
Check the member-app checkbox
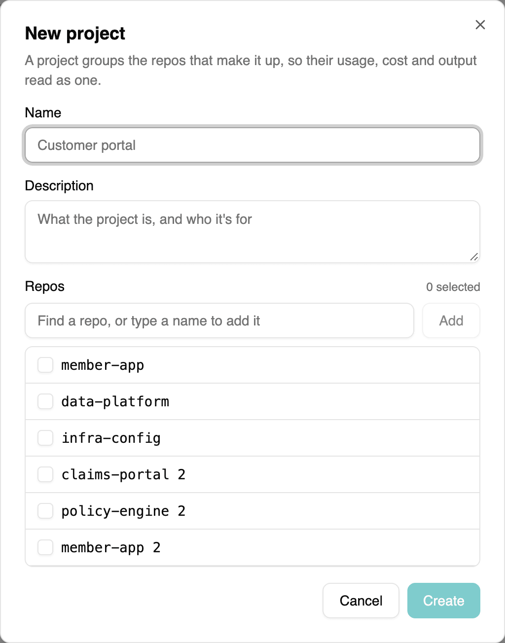click(x=45, y=365)
